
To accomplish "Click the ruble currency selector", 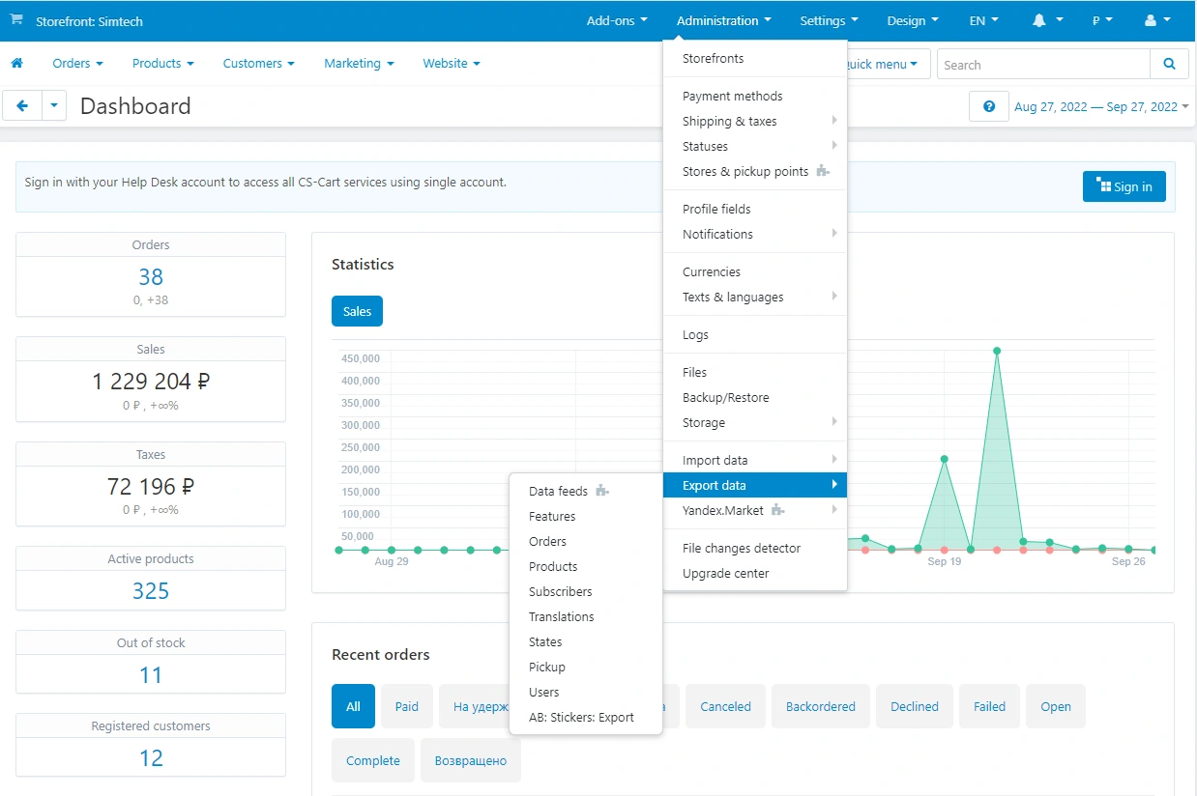I will pyautogui.click(x=1102, y=20).
